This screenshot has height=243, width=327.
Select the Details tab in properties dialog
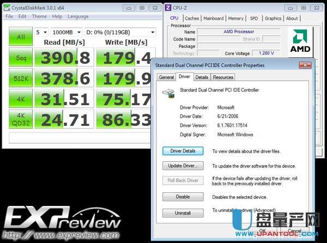[202, 77]
